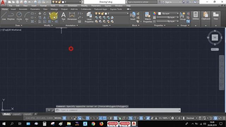This screenshot has width=226, height=127.
Task: Add new layout with plus button
Action: coord(35,114)
